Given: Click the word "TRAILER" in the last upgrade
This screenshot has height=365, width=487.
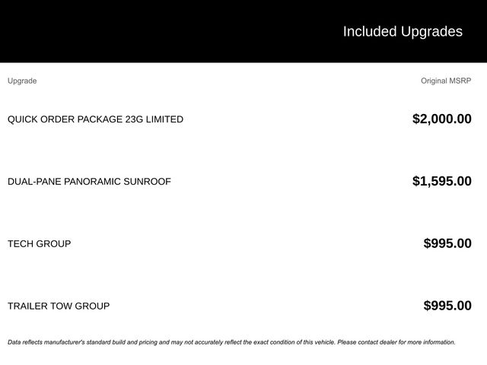Looking at the screenshot, I should coord(27,306).
